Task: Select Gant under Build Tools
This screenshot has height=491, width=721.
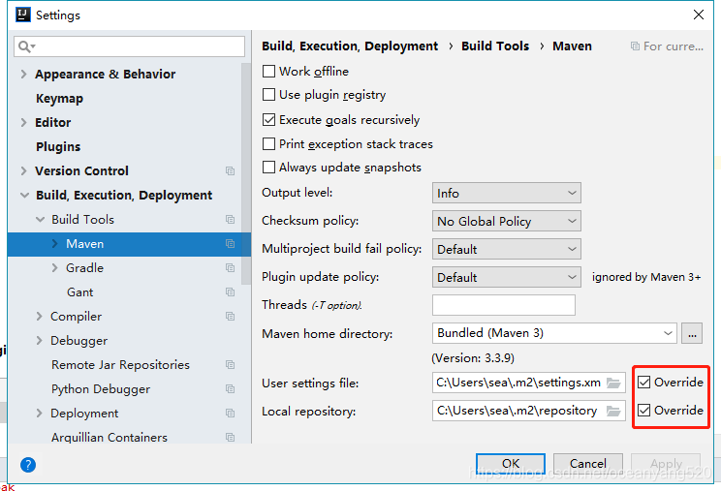Action: [80, 292]
